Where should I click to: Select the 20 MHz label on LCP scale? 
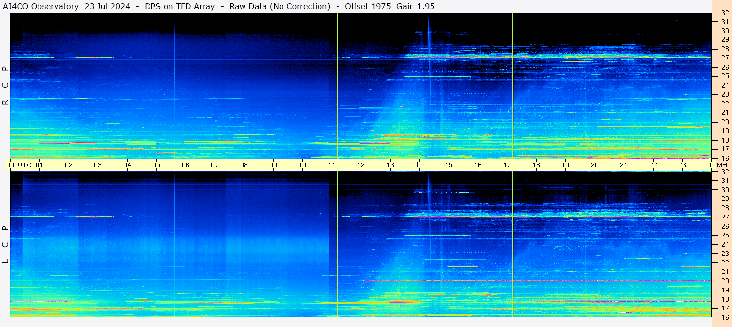coord(724,281)
